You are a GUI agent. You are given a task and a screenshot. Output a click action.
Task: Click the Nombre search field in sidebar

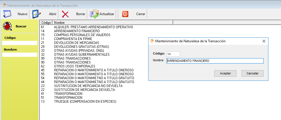tap(20, 55)
